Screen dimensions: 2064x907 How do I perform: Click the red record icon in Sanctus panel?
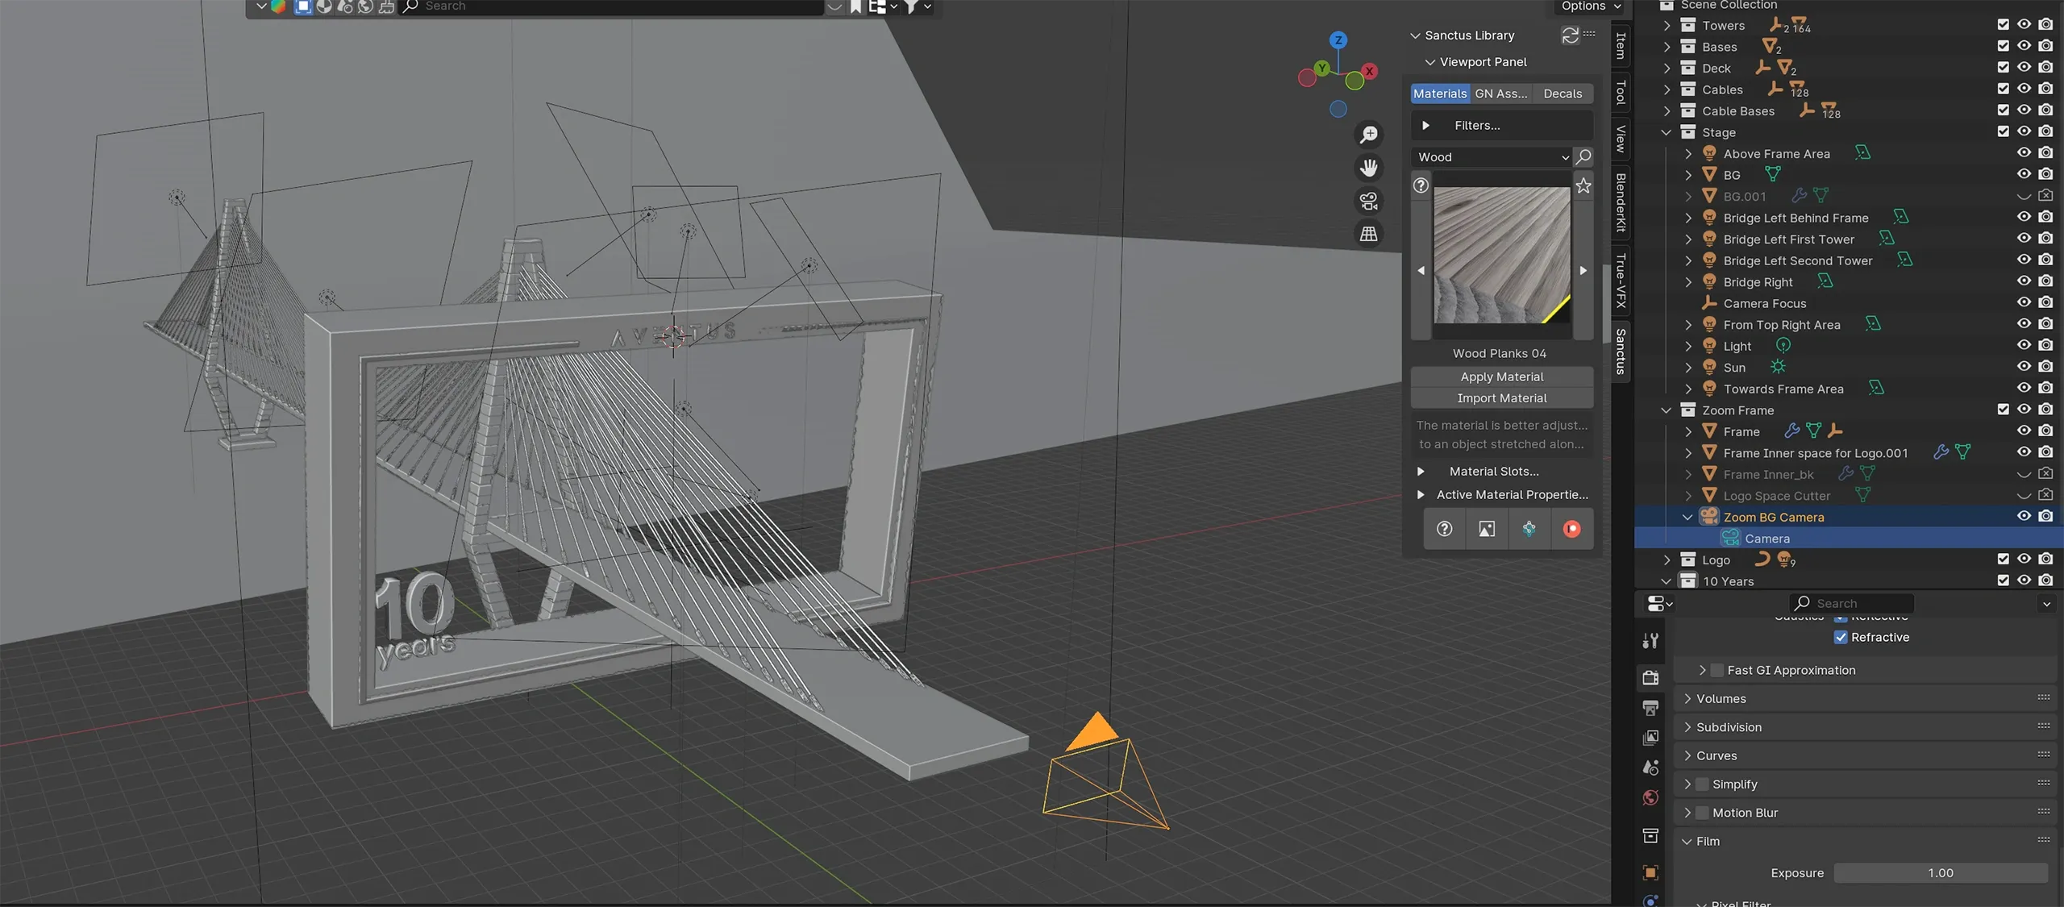[1571, 529]
